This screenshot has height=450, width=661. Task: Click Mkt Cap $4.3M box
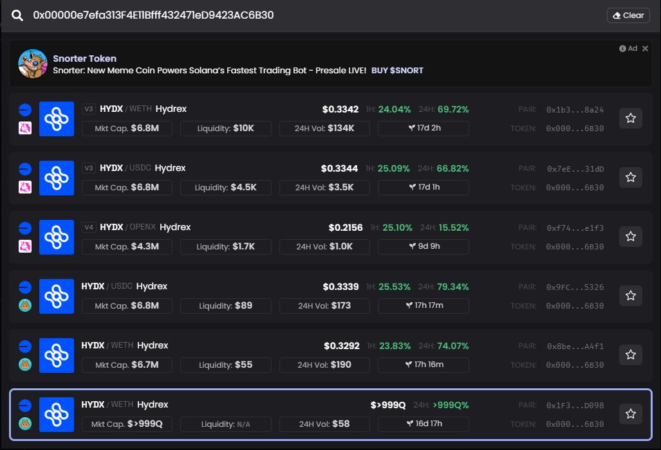(127, 247)
